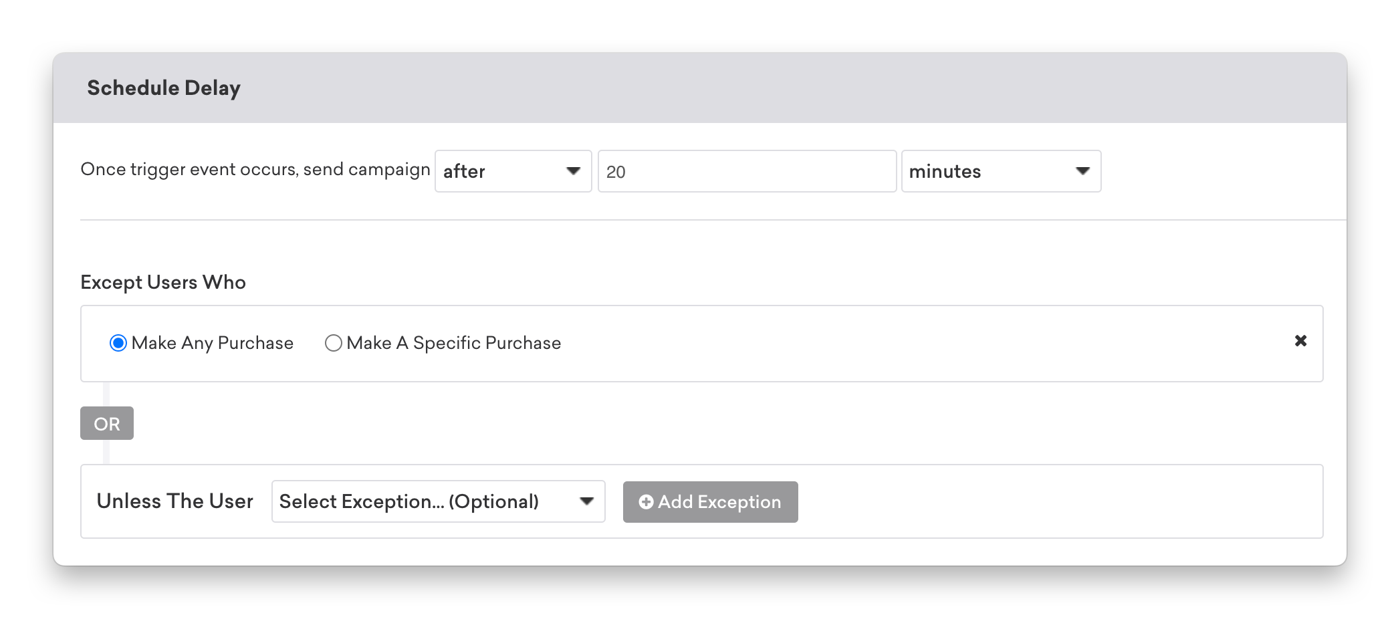Click the arrow icon of Select Exception dropdown

tap(586, 501)
